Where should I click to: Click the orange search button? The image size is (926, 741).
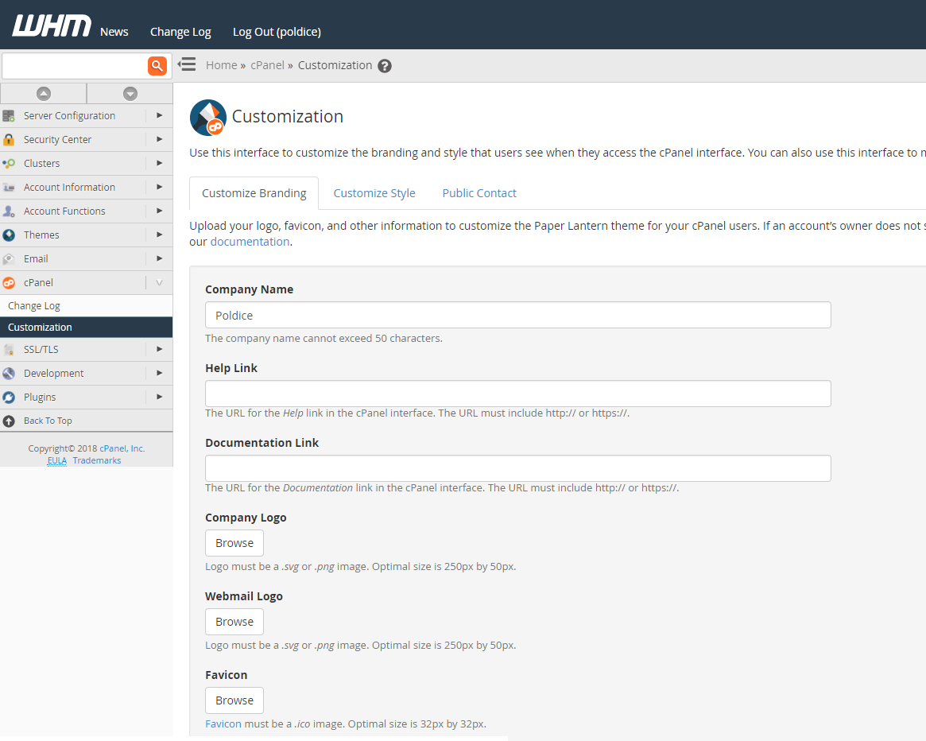click(157, 65)
